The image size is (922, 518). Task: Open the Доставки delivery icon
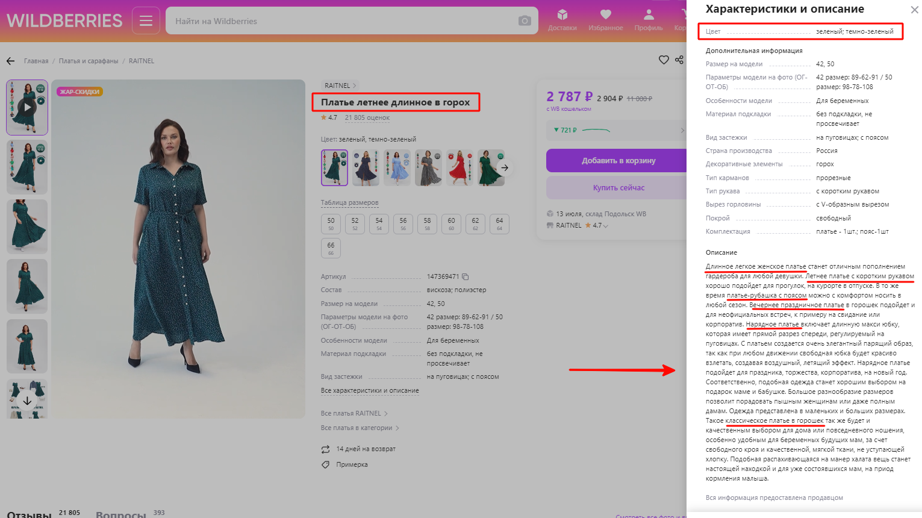click(x=562, y=20)
